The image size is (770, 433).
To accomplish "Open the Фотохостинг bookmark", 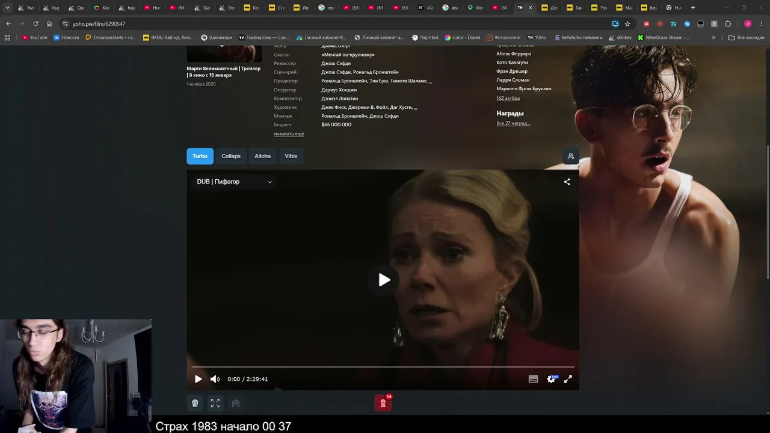I will [x=504, y=37].
